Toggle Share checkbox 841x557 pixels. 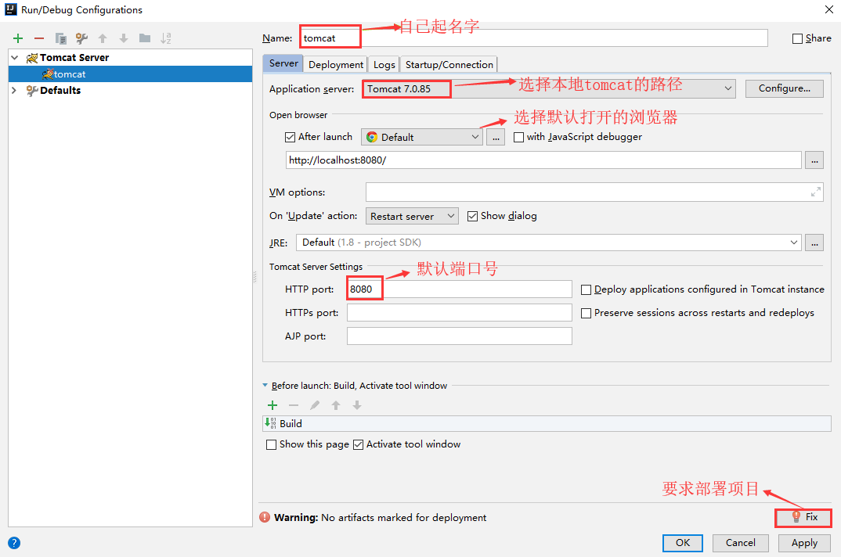point(798,38)
